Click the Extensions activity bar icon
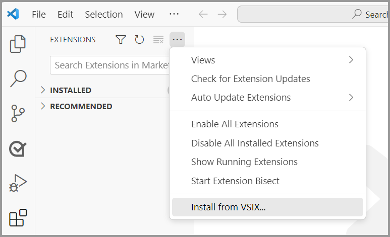Image resolution: width=390 pixels, height=237 pixels. pyautogui.click(x=18, y=218)
